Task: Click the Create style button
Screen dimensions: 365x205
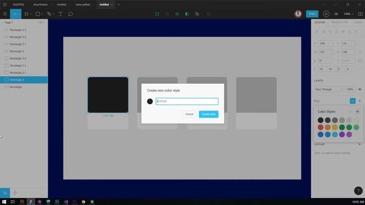Action: [209, 114]
